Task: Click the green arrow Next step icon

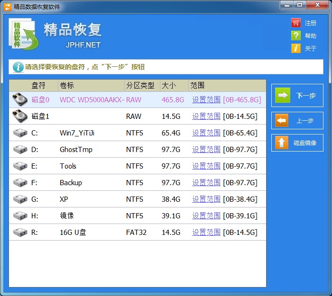Action: point(283,95)
